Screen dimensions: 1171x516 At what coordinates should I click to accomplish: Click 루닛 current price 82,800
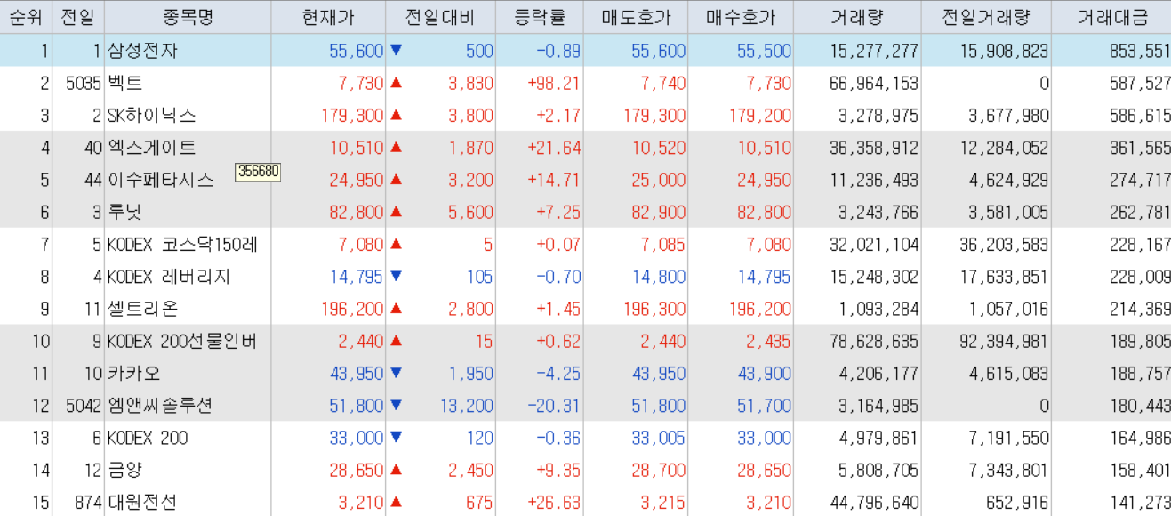357,213
